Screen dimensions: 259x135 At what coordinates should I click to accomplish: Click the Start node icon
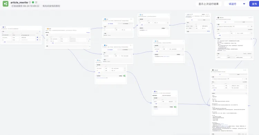3,27
